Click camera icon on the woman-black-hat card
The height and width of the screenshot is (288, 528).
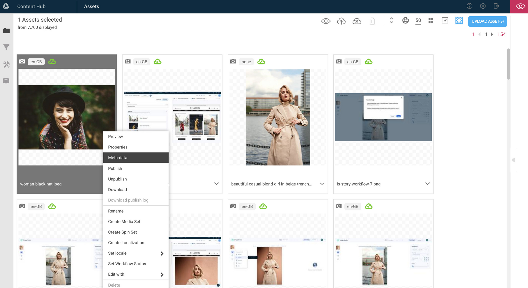pyautogui.click(x=22, y=61)
